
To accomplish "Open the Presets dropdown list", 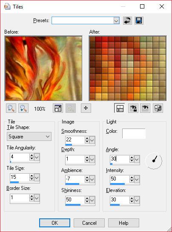I will tap(116, 20).
